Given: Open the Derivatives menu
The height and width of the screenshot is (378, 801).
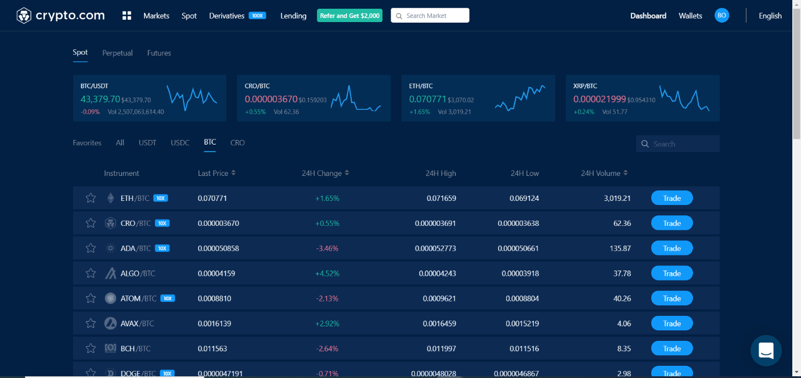Looking at the screenshot, I should tap(226, 16).
